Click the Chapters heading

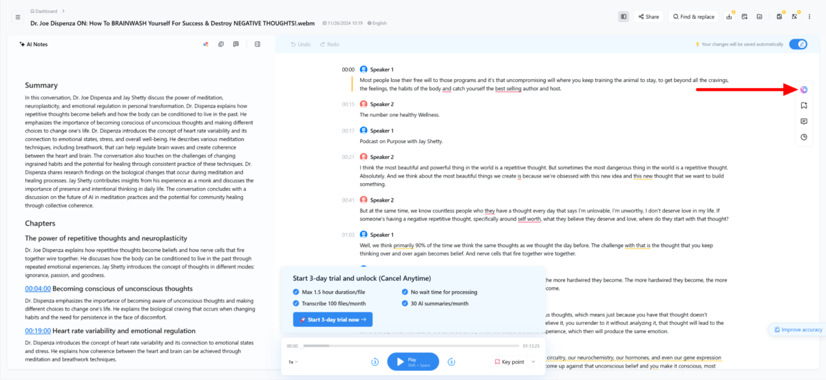coord(40,223)
